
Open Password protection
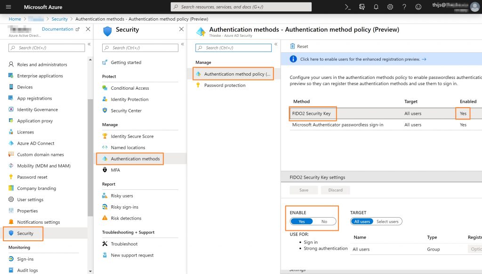click(225, 85)
